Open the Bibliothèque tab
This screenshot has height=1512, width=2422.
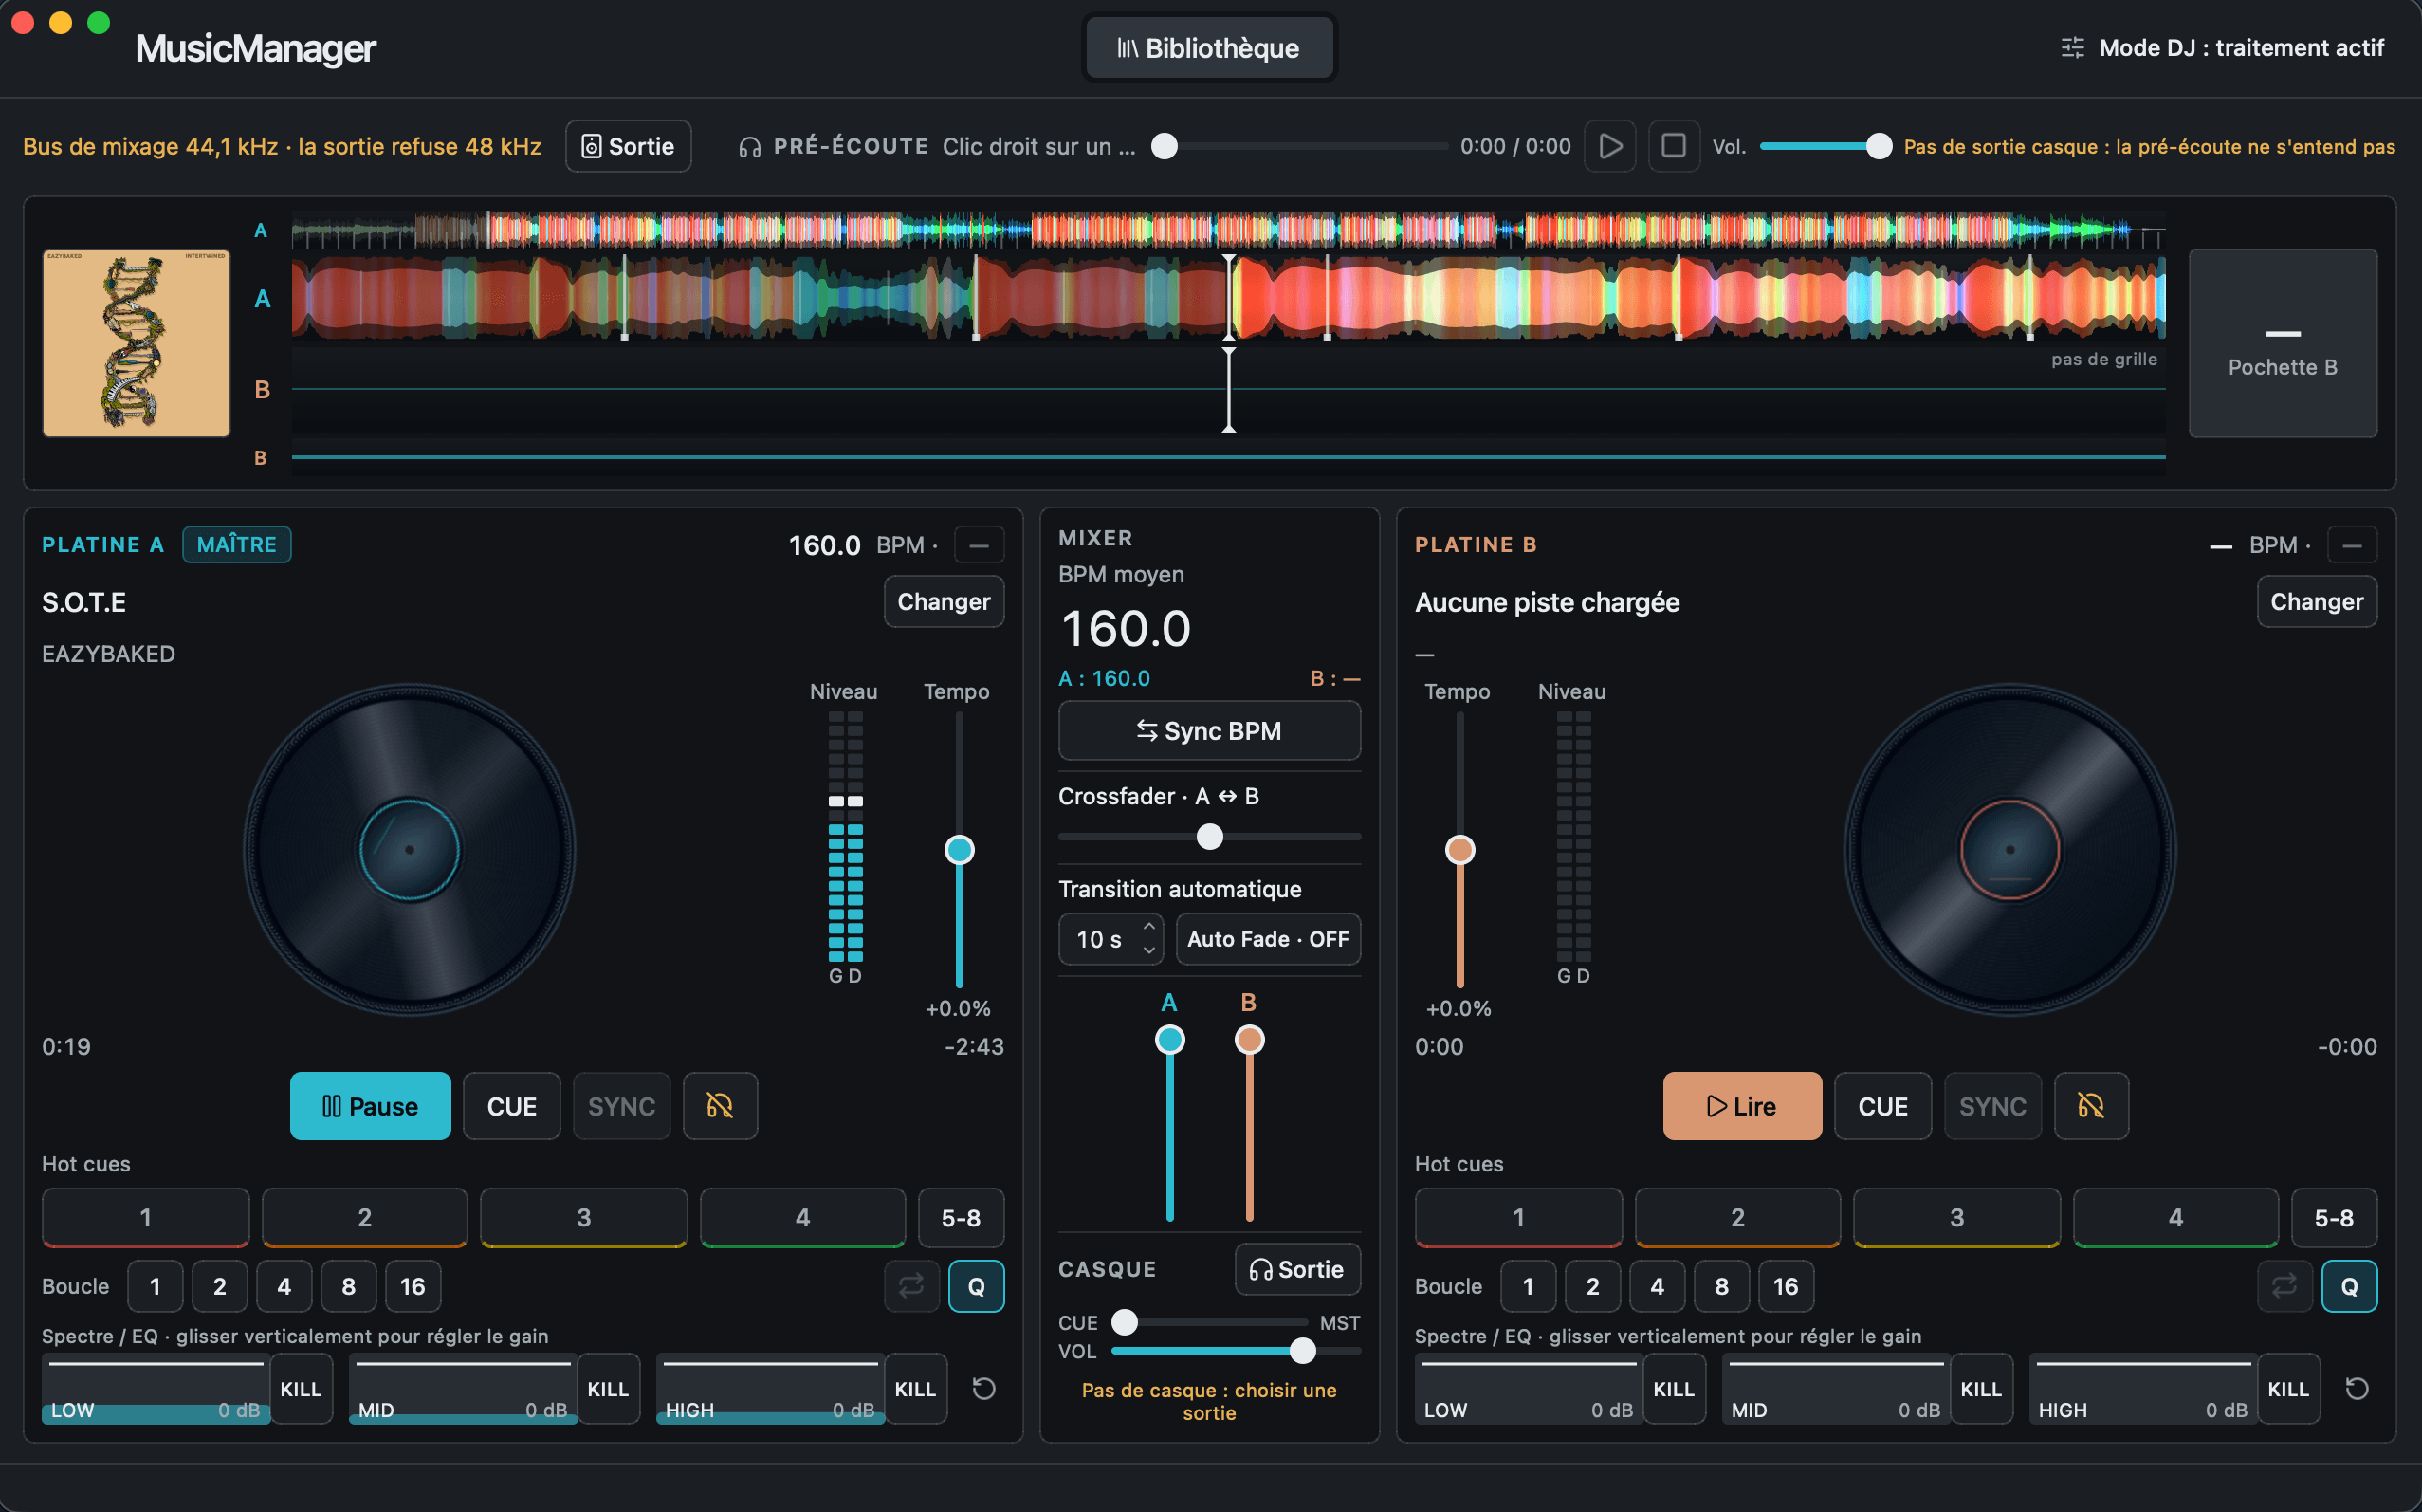(x=1208, y=48)
